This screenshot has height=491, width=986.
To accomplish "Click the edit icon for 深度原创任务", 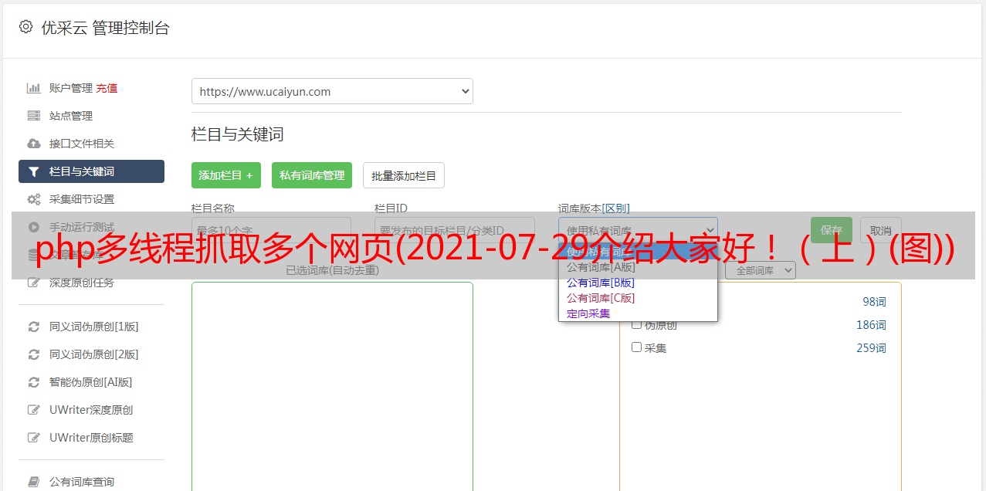I will [33, 283].
